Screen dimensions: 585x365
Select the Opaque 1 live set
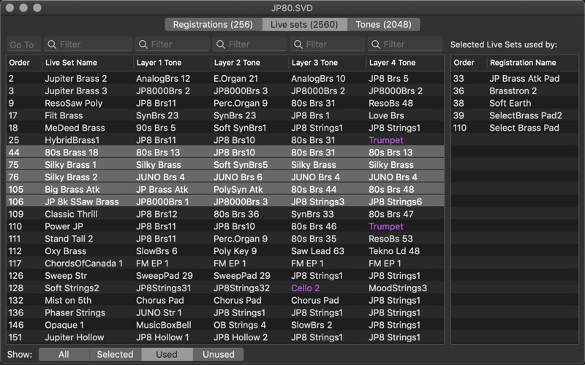click(225, 325)
